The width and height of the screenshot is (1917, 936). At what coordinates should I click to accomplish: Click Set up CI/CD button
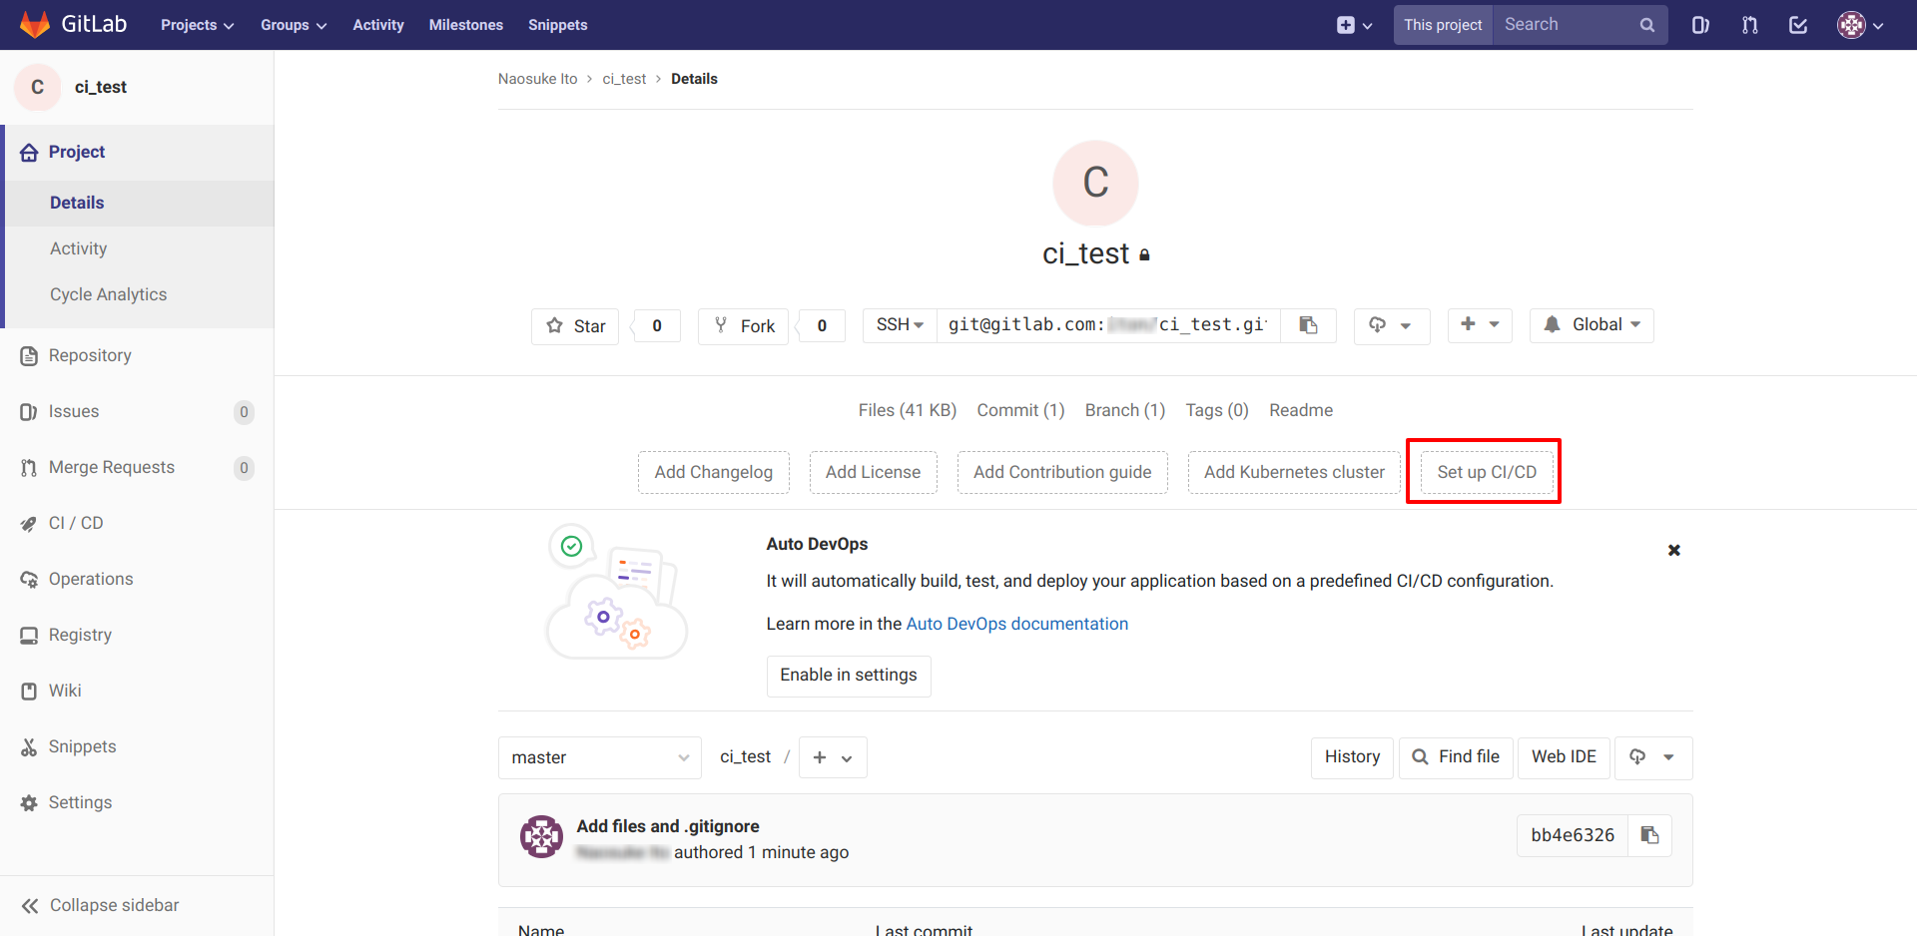(x=1487, y=472)
